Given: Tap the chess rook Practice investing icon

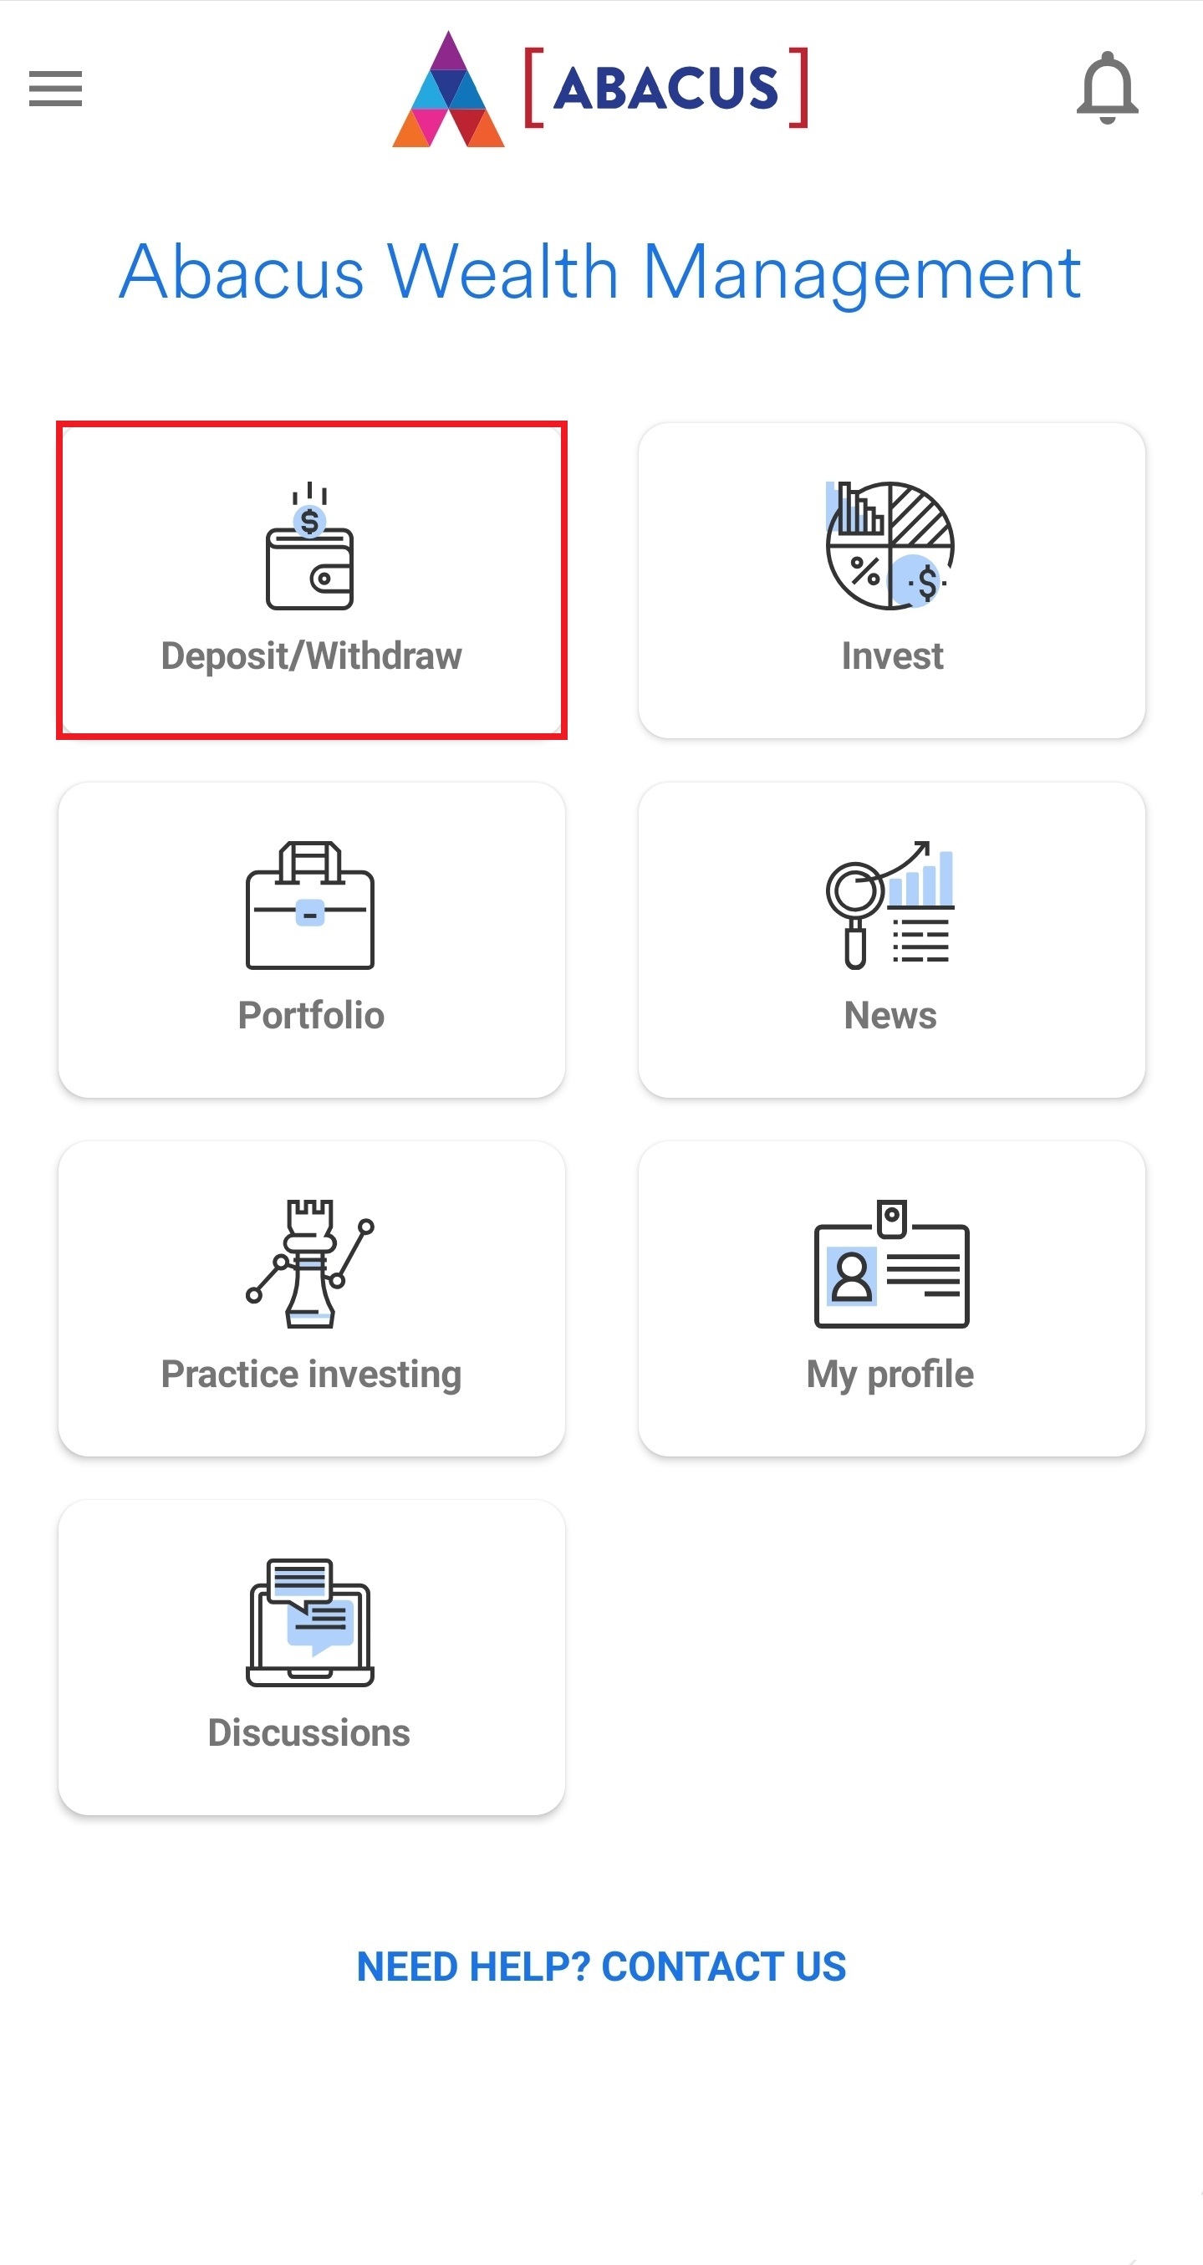Looking at the screenshot, I should [x=309, y=1263].
